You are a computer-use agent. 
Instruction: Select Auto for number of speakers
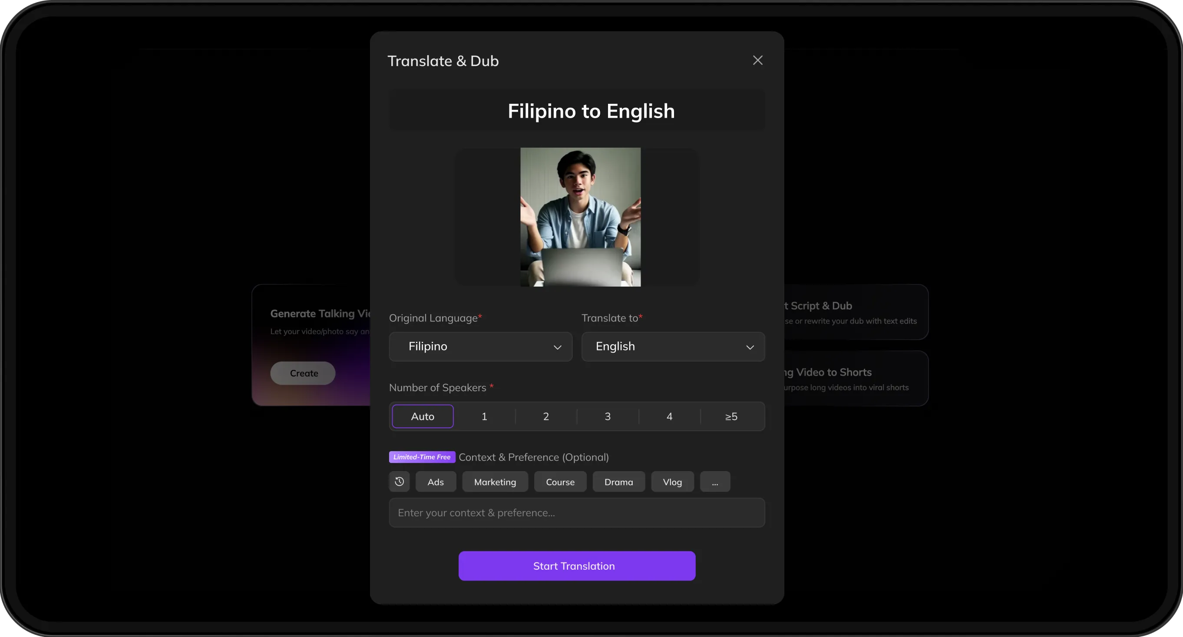pyautogui.click(x=423, y=416)
